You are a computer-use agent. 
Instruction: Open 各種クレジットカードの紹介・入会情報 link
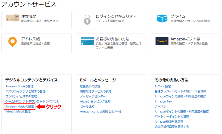point(180,91)
